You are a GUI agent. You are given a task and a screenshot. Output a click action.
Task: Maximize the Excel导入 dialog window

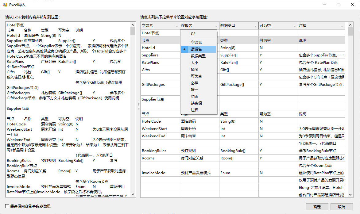point(339,5)
